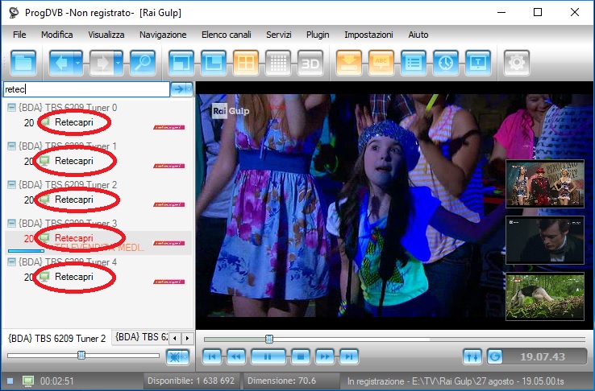Image resolution: width=595 pixels, height=391 pixels.
Task: Click the volume slider handle
Action: coord(81,355)
